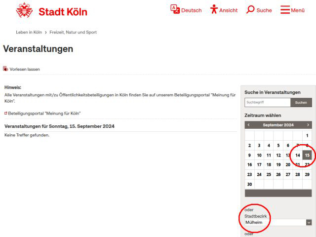Select September 18 in calendar
Viewport: 316px width, 237px height.
(x=269, y=165)
